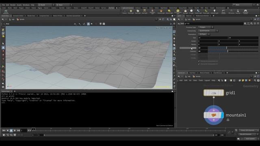Toggle first end points interpolate checkbox
The width and height of the screenshot is (260, 146).
coord(199,61)
